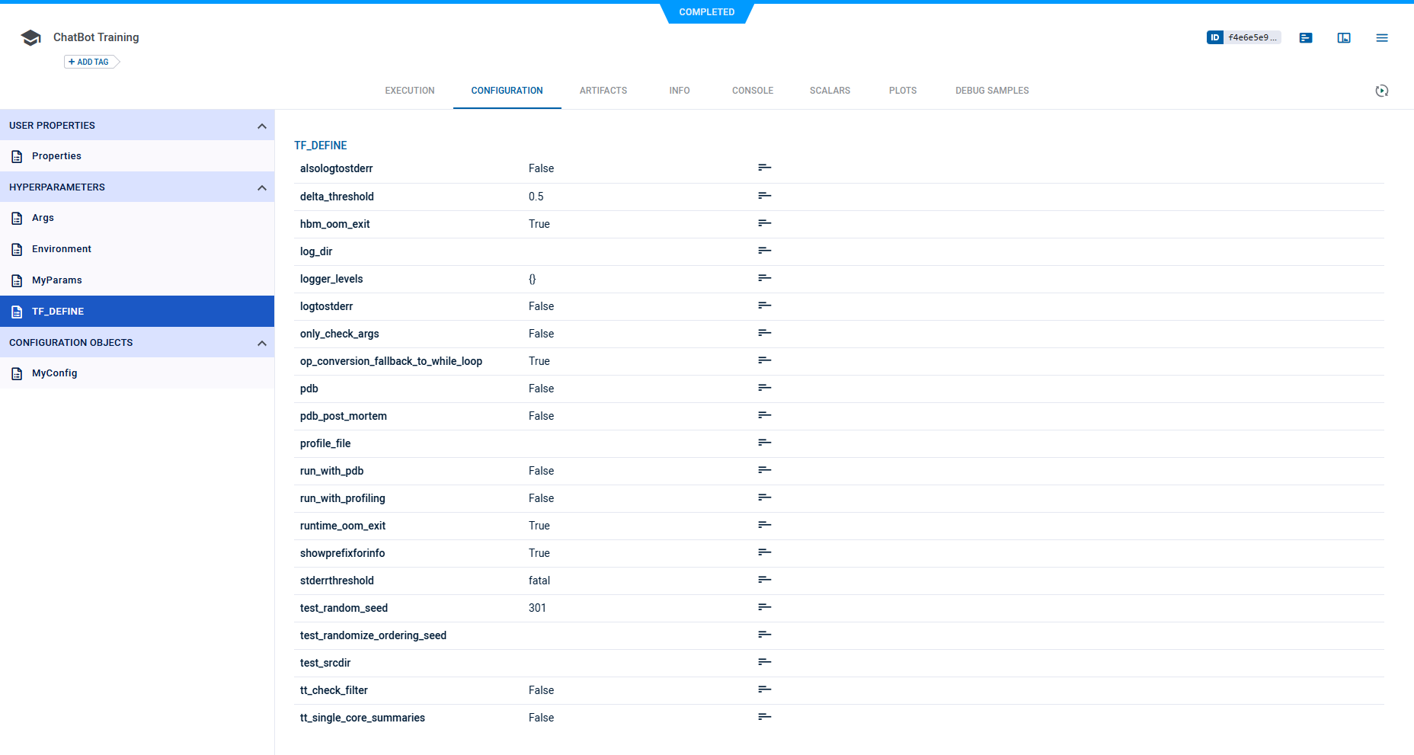1414x755 pixels.
Task: Click description icon for delta_threshold row
Action: point(764,196)
